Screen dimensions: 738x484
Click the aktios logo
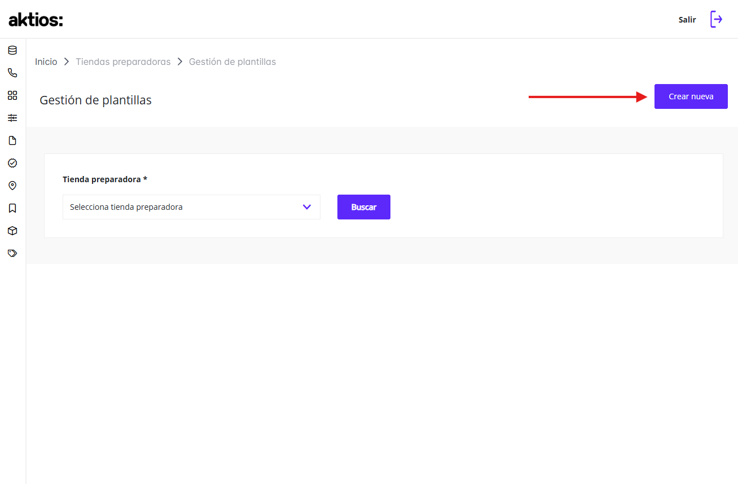[36, 20]
